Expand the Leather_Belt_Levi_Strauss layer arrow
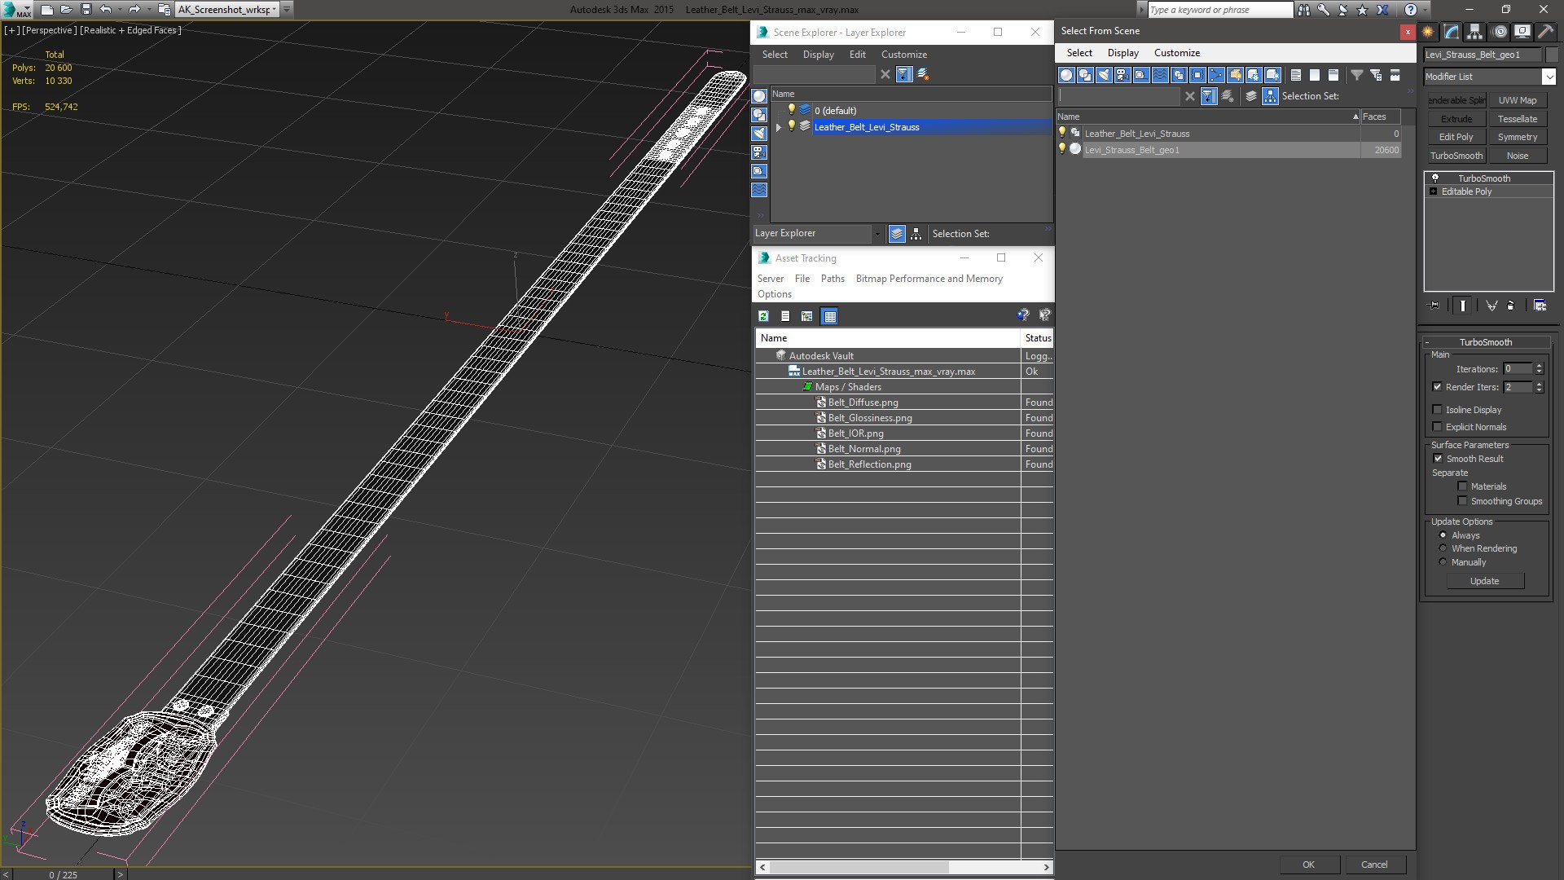This screenshot has height=880, width=1564. pos(779,127)
